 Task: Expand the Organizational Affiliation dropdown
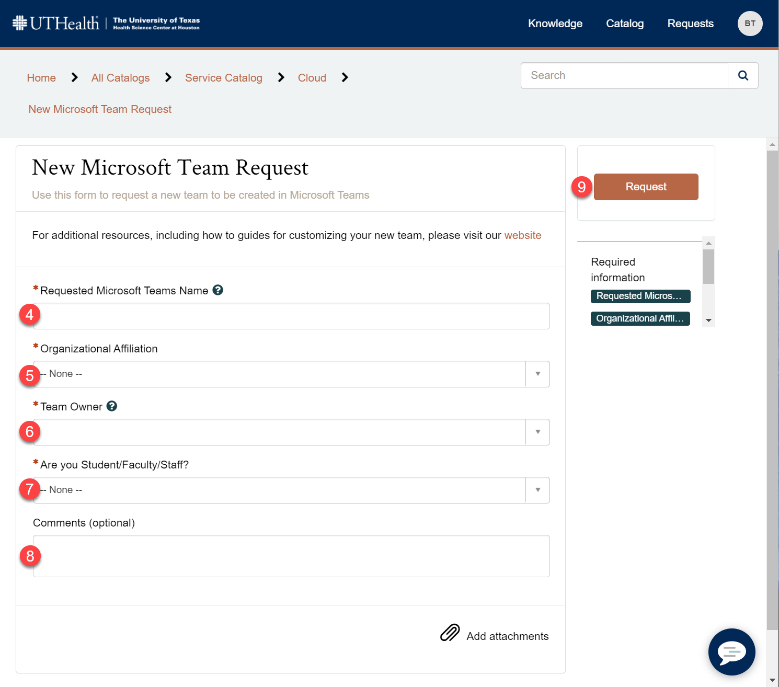pos(537,374)
